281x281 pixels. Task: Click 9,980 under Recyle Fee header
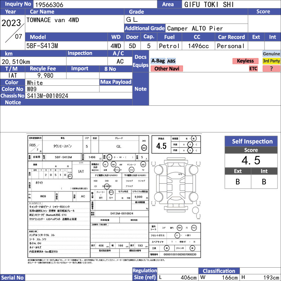click(x=45, y=76)
